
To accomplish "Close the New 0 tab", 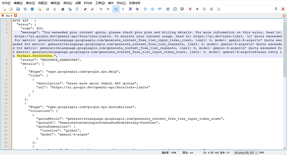I will pos(15,16).
